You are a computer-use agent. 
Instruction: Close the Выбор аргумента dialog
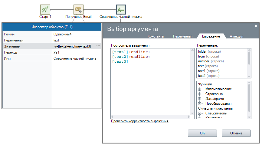tap(256, 26)
